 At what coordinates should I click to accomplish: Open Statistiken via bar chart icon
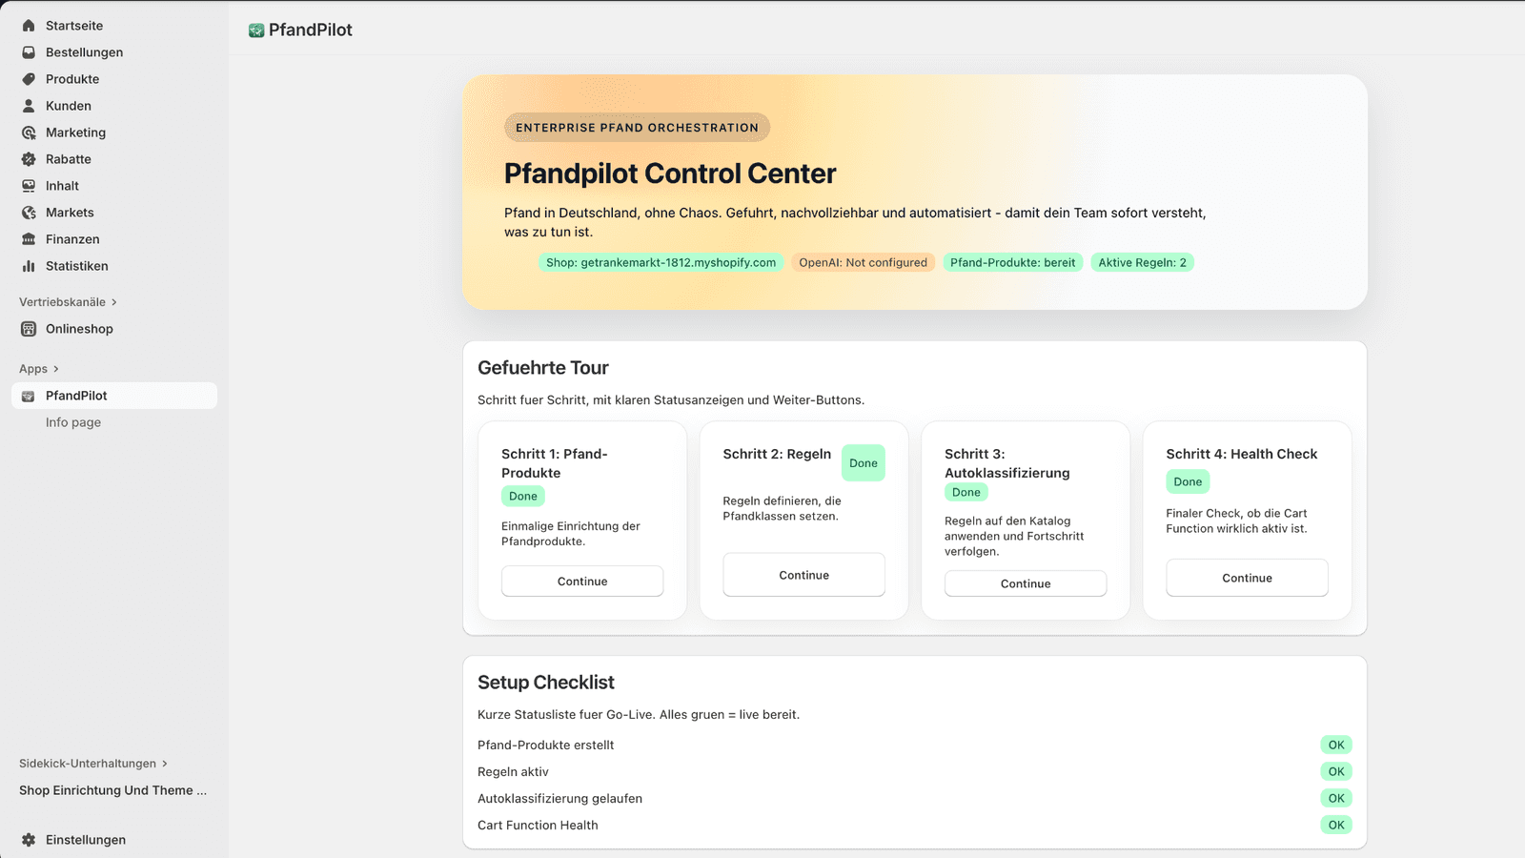tap(29, 266)
